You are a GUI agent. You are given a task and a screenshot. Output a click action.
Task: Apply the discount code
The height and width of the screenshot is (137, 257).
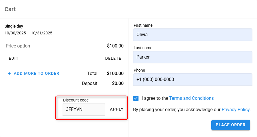[x=117, y=109]
